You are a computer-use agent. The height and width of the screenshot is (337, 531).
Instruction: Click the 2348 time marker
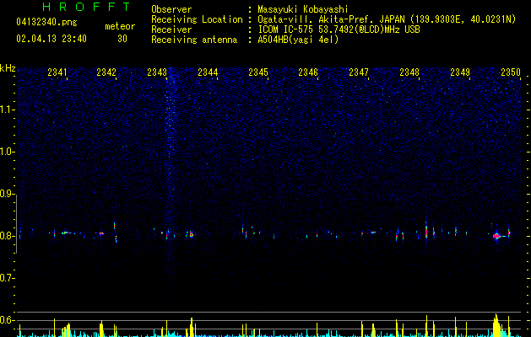[409, 72]
